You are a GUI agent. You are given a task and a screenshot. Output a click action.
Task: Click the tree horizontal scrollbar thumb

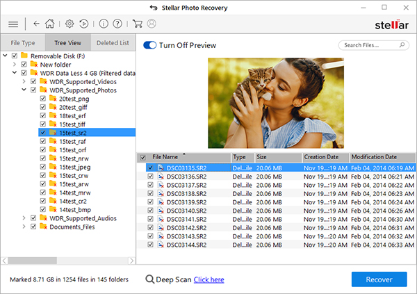click(x=32, y=261)
